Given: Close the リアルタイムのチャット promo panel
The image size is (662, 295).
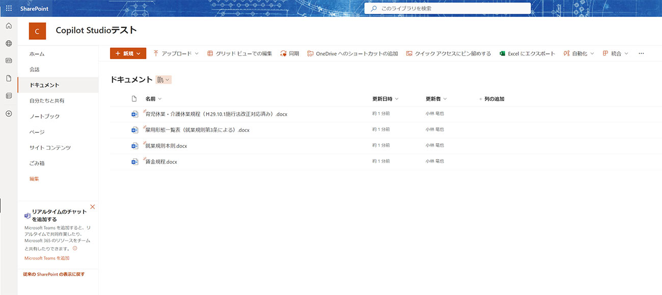Looking at the screenshot, I should (92, 206).
